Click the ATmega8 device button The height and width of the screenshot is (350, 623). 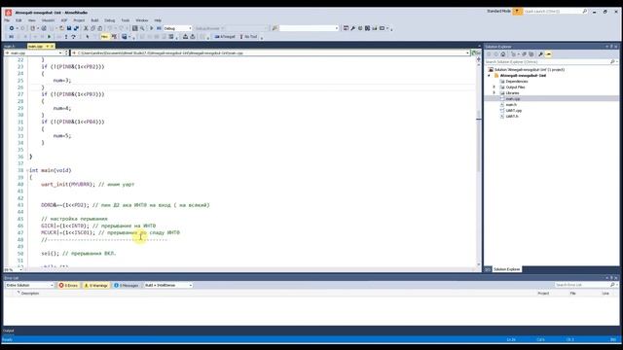pyautogui.click(x=225, y=37)
